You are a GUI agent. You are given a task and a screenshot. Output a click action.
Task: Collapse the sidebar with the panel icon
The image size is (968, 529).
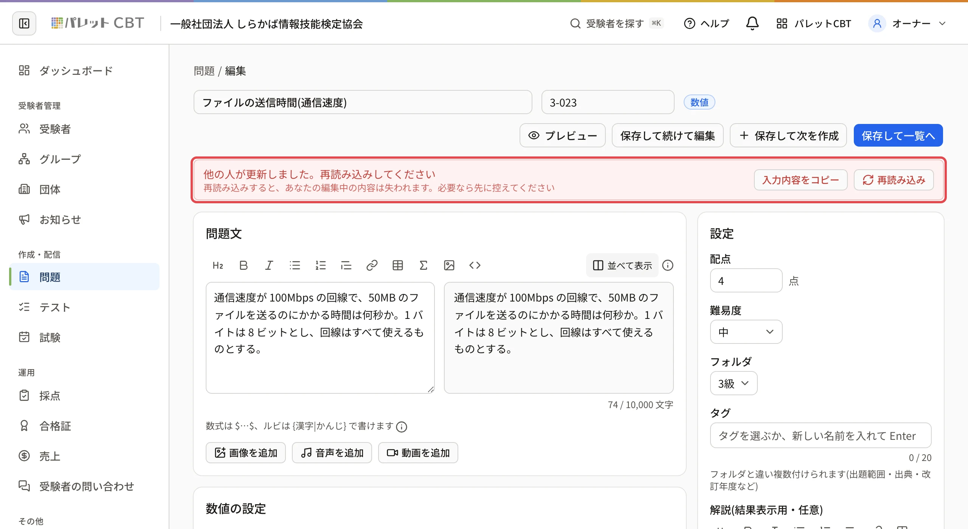click(x=24, y=23)
